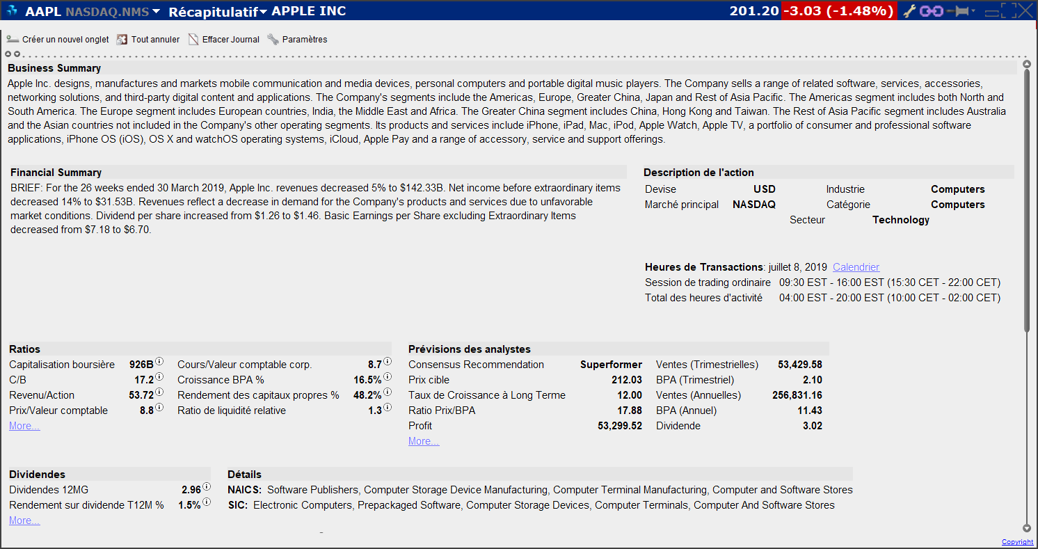Click the Croissance BPA % value 16.5%

click(367, 380)
